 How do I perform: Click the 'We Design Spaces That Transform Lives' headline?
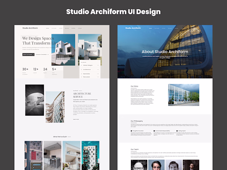click(x=42, y=40)
